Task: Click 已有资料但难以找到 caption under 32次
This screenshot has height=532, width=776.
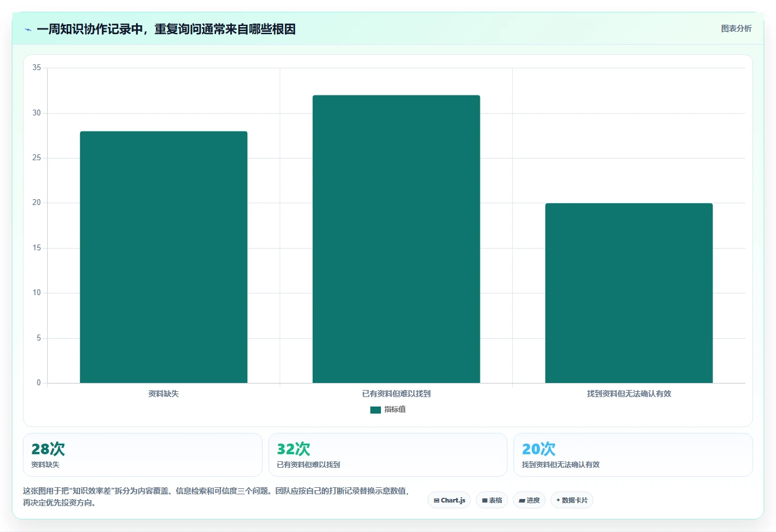Action: 309,465
